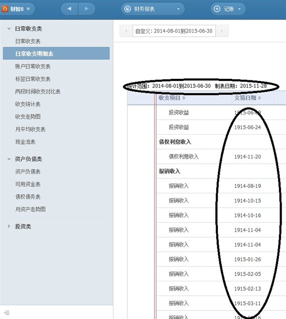Go forward with the right arrow button
Screen dimensions: 286x319
(87, 9)
